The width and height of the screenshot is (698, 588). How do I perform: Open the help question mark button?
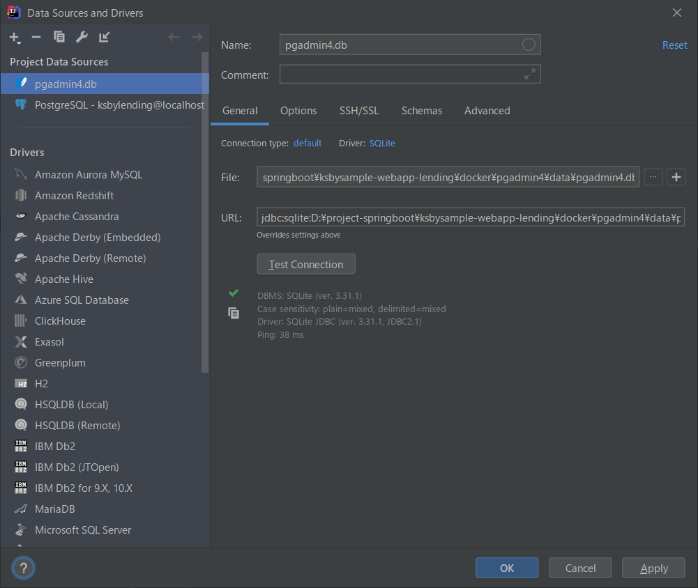23,568
